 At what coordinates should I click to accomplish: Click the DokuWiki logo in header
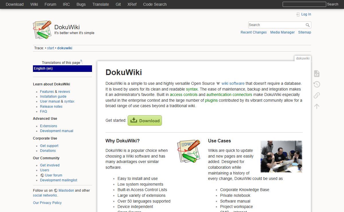pos(42,30)
